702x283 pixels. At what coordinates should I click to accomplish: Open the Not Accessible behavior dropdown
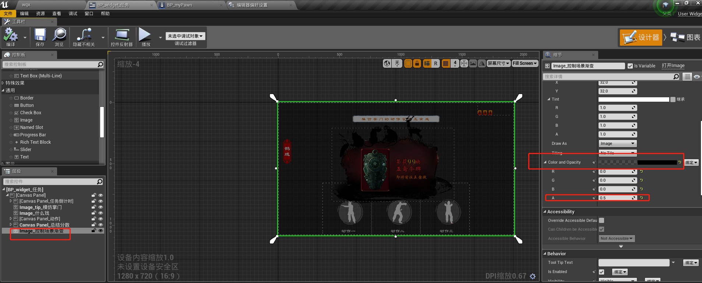pyautogui.click(x=617, y=238)
